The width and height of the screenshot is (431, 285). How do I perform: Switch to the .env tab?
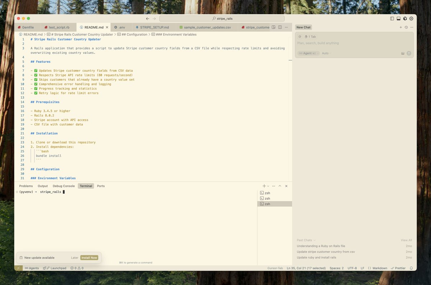[121, 27]
